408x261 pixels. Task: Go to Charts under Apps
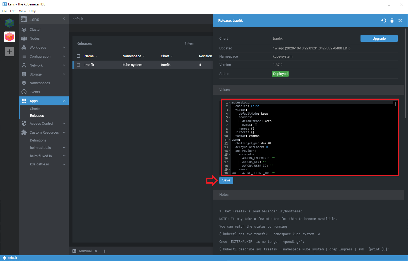tap(35, 109)
